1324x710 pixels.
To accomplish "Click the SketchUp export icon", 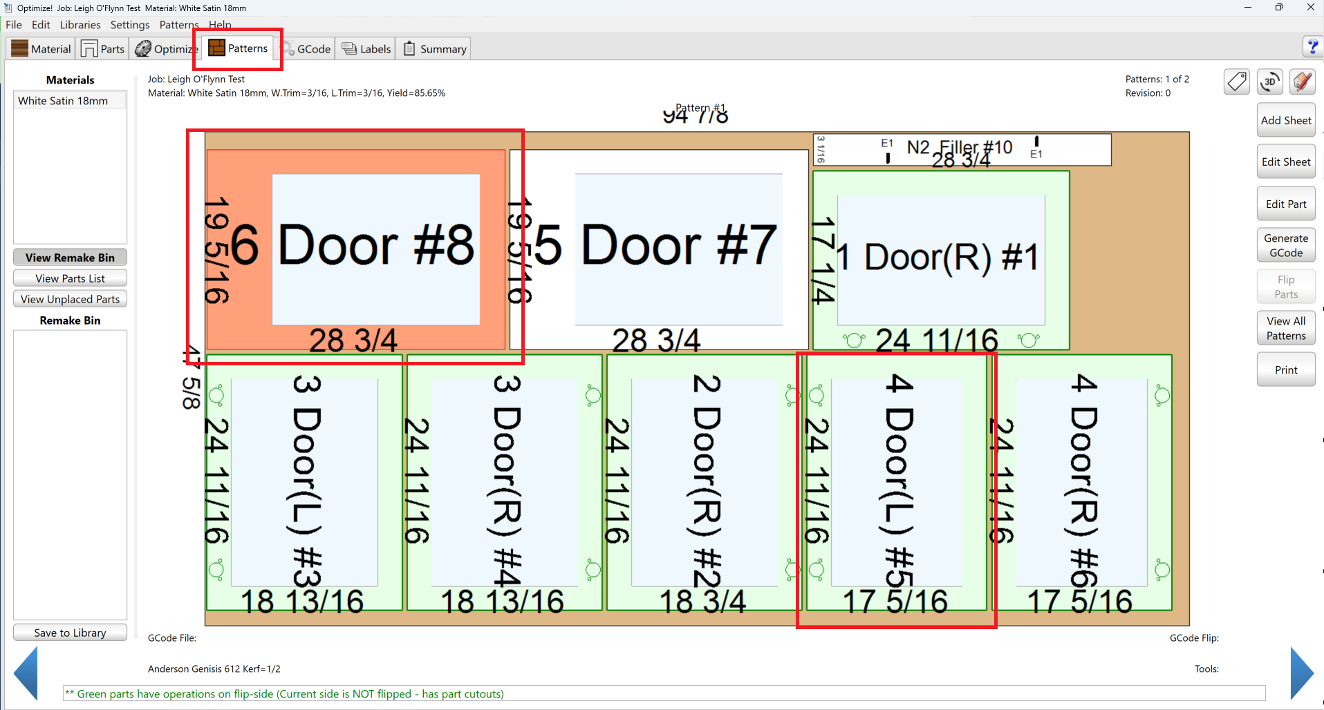I will tap(1302, 82).
